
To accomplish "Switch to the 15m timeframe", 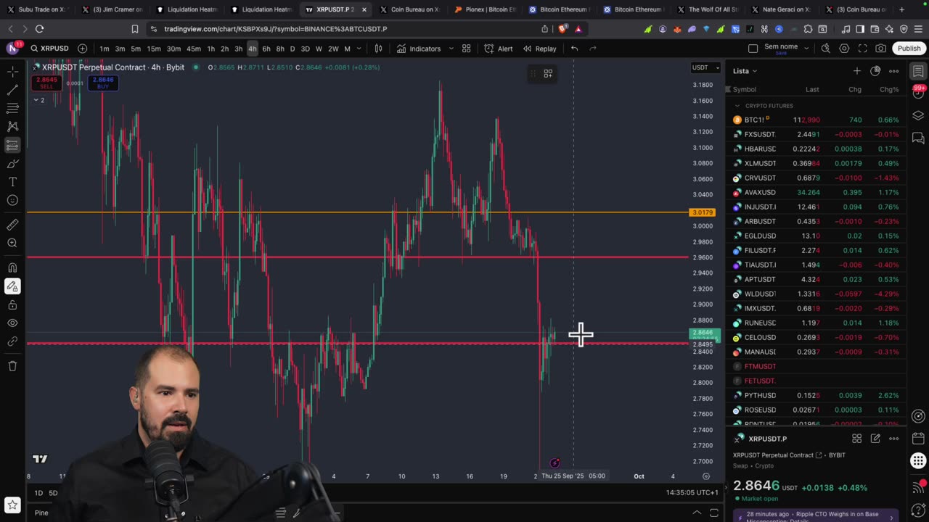I will coord(154,49).
